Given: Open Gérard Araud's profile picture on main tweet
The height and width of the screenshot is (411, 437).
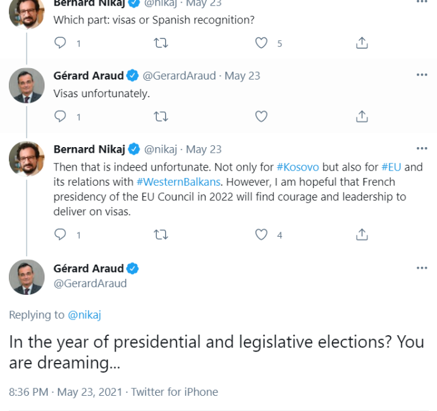Looking at the screenshot, I should 27,277.
